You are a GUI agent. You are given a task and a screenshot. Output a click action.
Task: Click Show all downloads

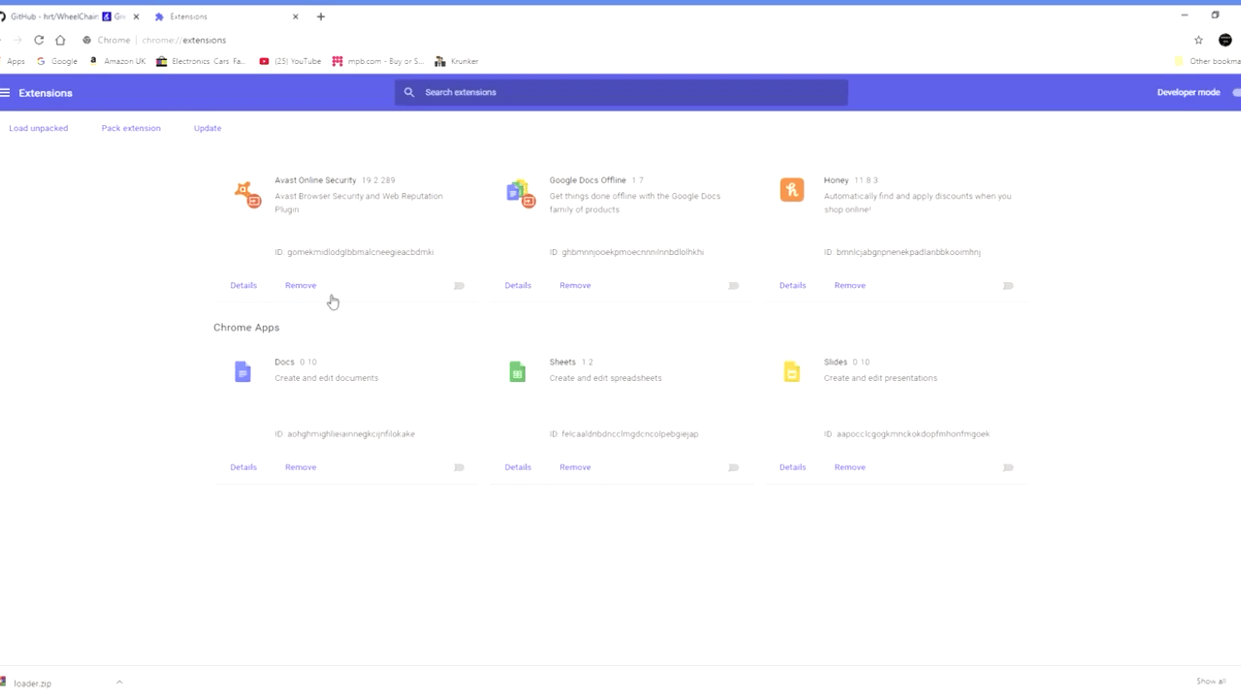tap(1211, 682)
